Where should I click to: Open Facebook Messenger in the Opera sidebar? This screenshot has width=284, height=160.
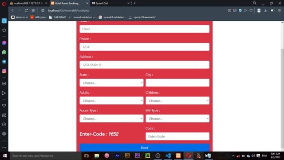tap(4, 43)
